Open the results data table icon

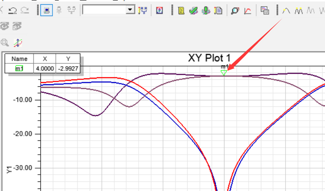tap(265, 10)
